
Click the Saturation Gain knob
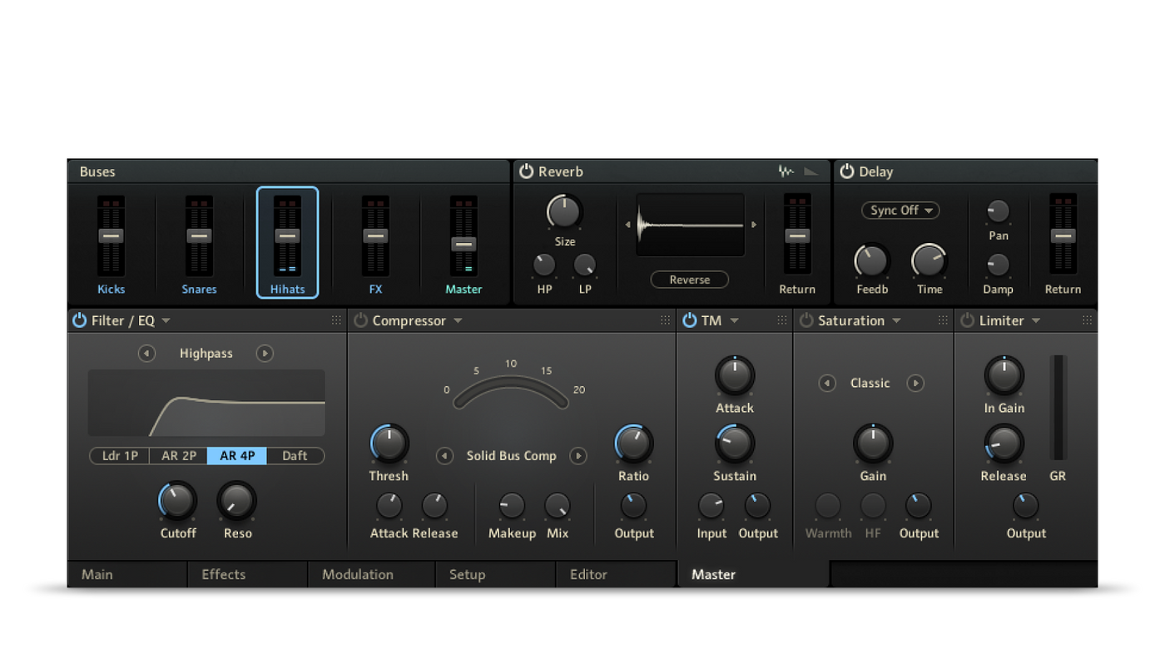873,443
